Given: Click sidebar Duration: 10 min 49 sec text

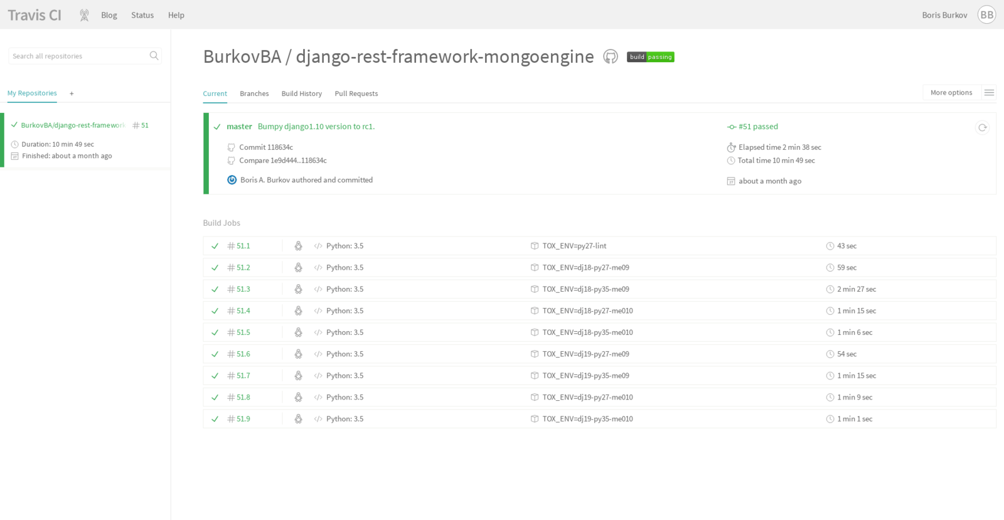Looking at the screenshot, I should pyautogui.click(x=58, y=144).
